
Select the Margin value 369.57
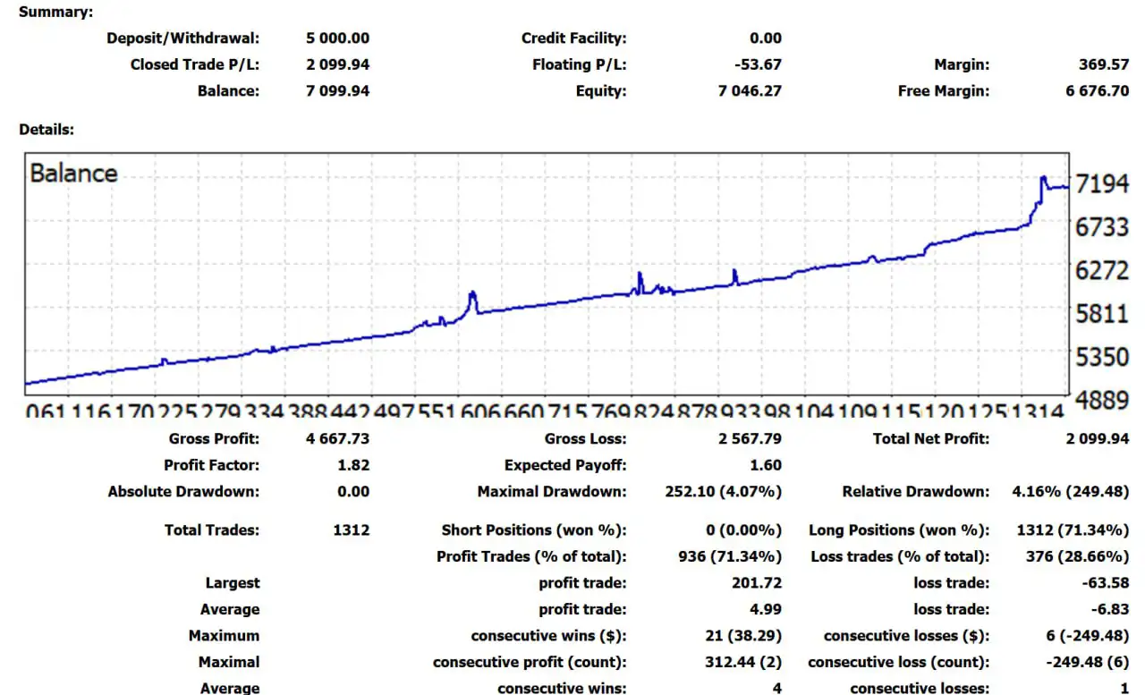[x=1104, y=64]
